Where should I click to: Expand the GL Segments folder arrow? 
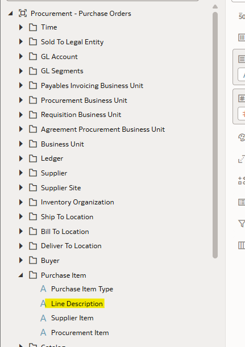click(x=21, y=71)
